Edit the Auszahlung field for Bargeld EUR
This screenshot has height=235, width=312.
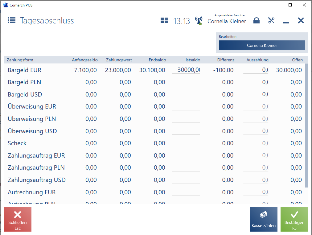[x=256, y=70]
